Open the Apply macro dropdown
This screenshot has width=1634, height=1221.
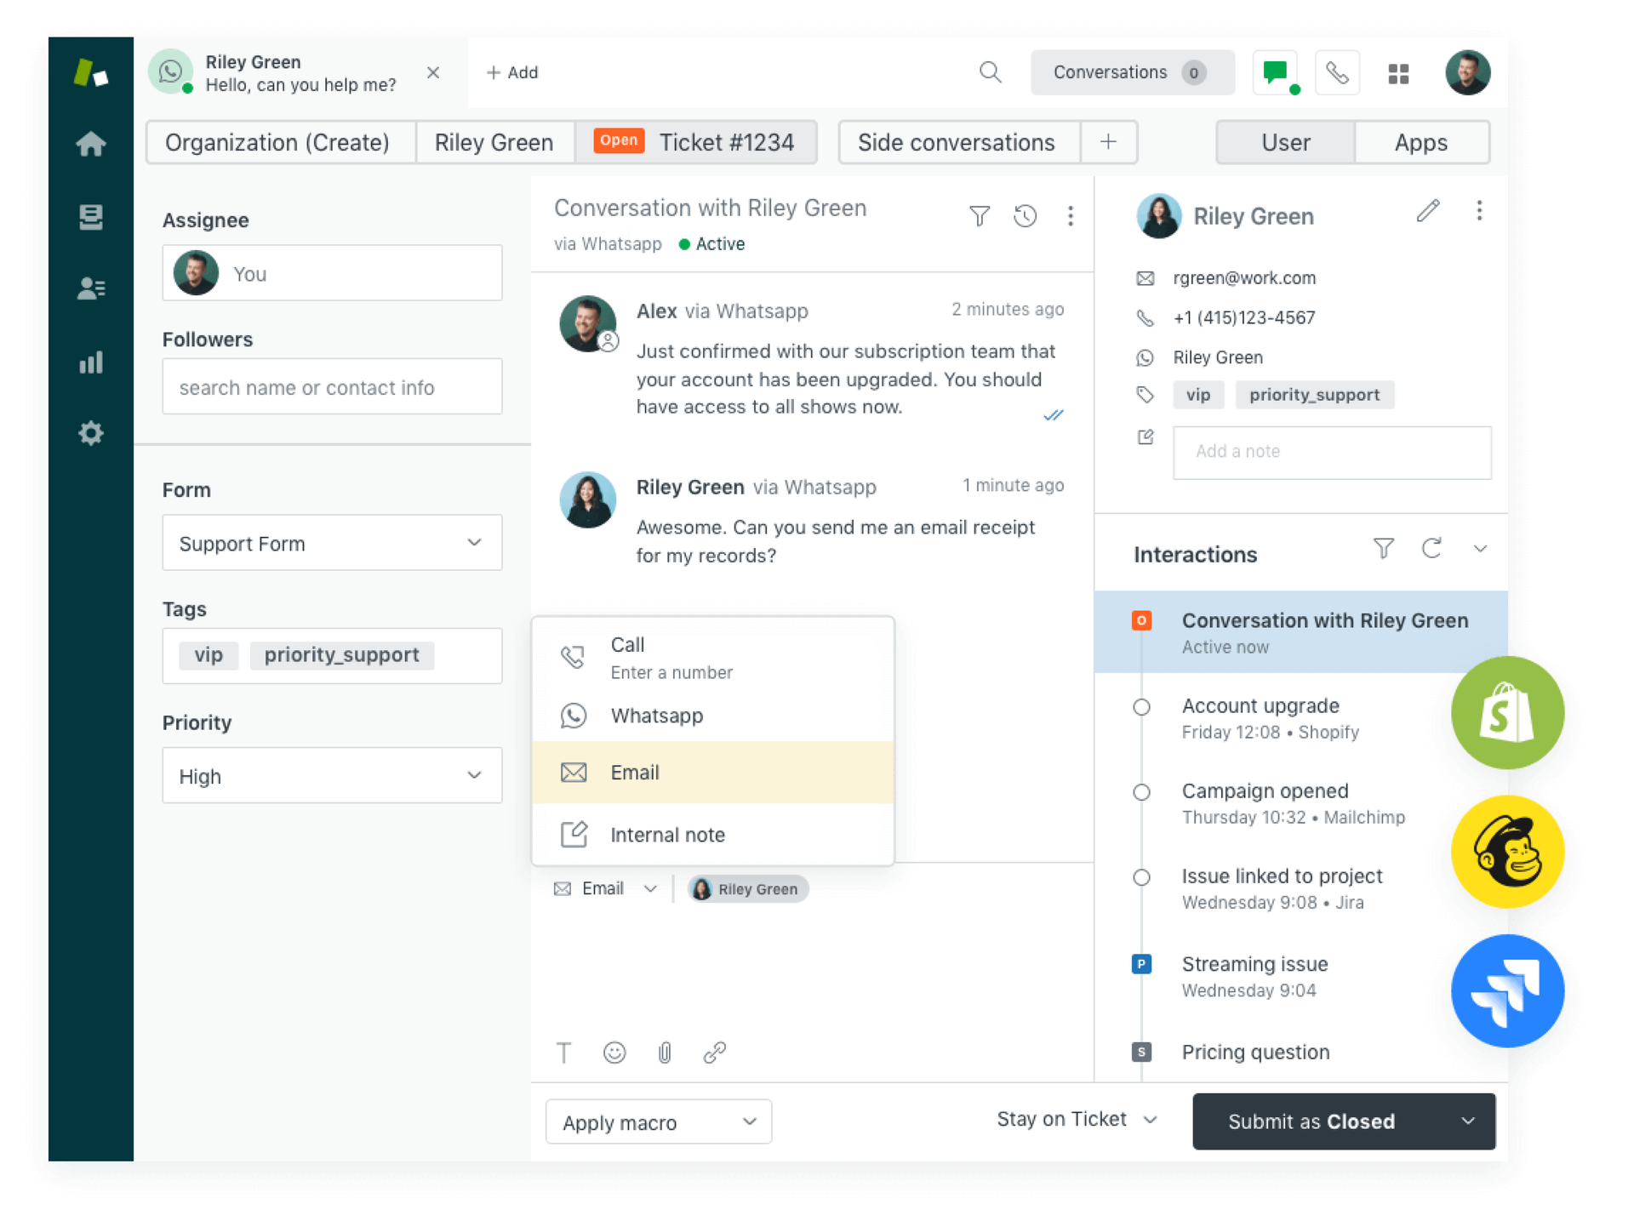[658, 1121]
